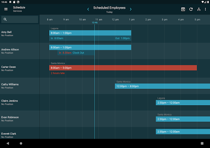
Task: Click the 10:46 current time marker
Action: pyautogui.click(x=95, y=23)
